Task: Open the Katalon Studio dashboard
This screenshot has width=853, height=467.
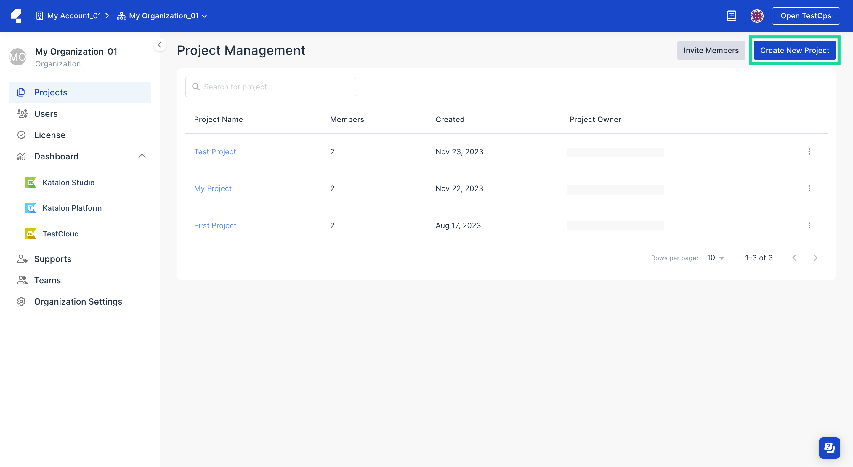Action: (x=68, y=183)
